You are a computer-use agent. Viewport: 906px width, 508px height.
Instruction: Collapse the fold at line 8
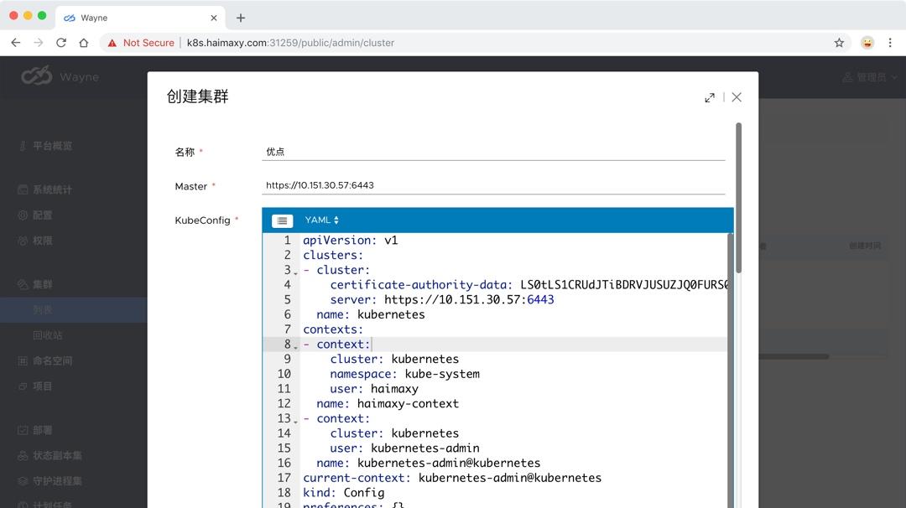point(295,347)
